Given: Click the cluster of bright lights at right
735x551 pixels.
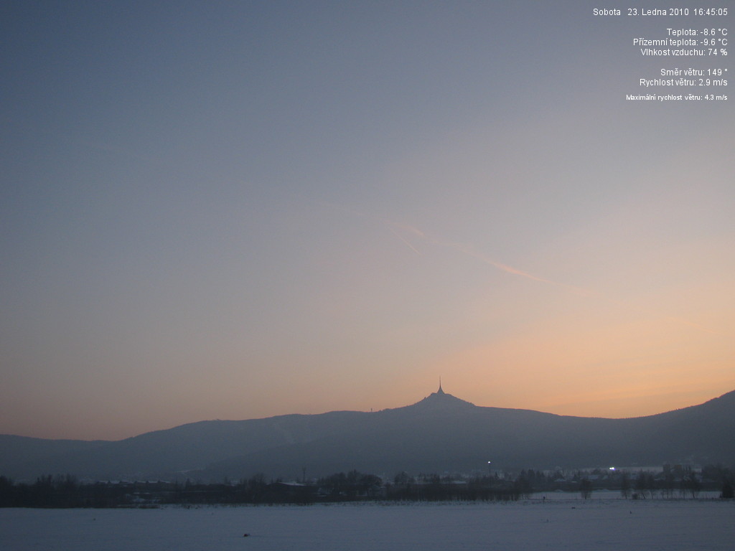Looking at the screenshot, I should point(612,468).
